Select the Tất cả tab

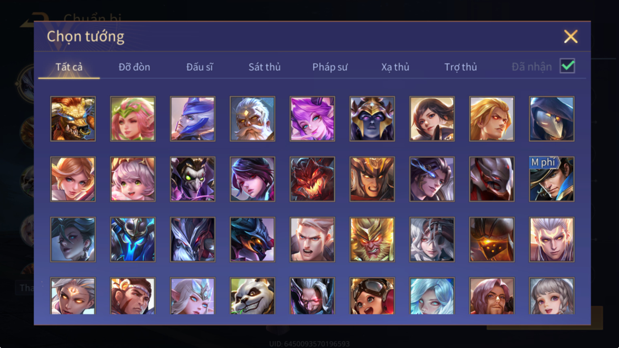[69, 67]
